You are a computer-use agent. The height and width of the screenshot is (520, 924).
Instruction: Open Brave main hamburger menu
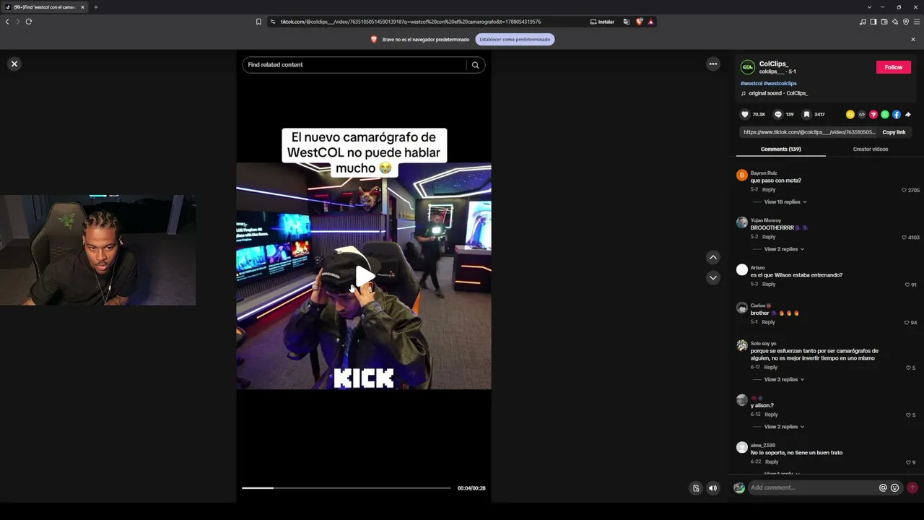tap(917, 22)
